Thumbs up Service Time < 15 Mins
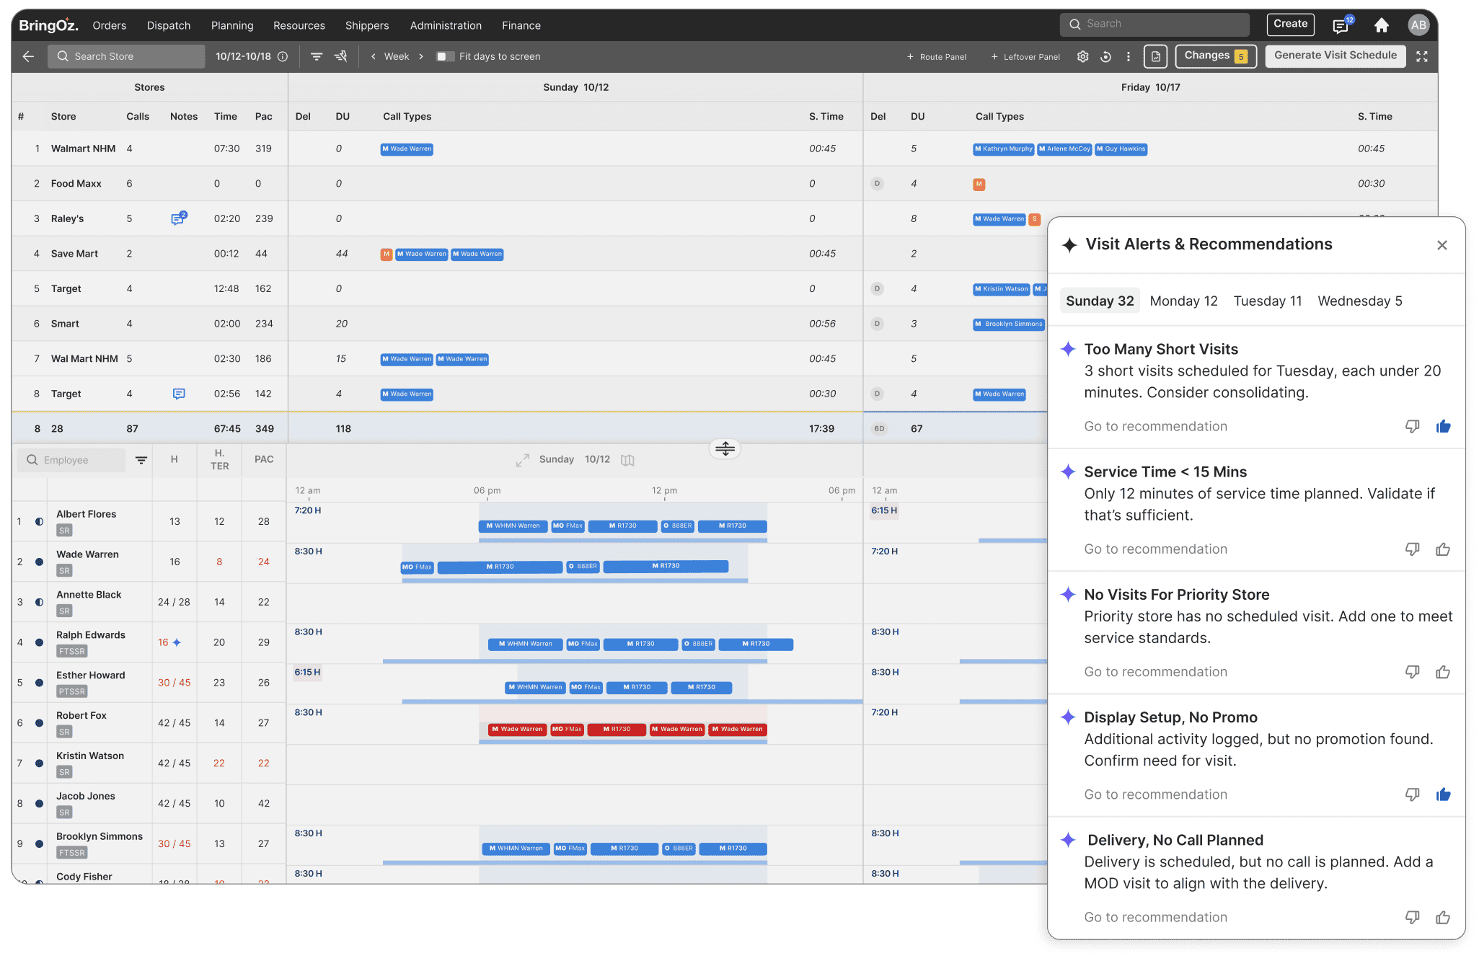Screen dimensions: 1479x961 click(1443, 549)
